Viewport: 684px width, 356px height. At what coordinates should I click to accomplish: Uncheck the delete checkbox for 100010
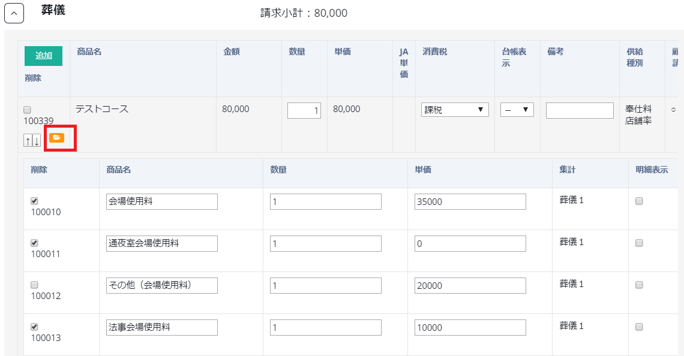[34, 201]
